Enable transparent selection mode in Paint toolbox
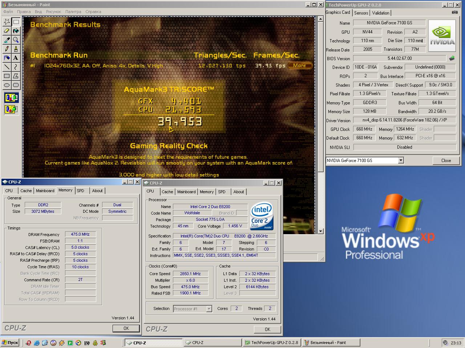The height and width of the screenshot is (348, 465). coord(12,109)
